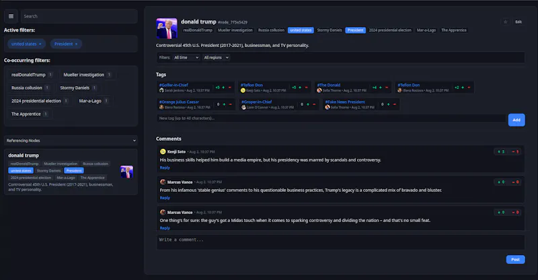Open thumbnail on the sidebar donald trump card
538x280 pixels.
[x=126, y=172]
